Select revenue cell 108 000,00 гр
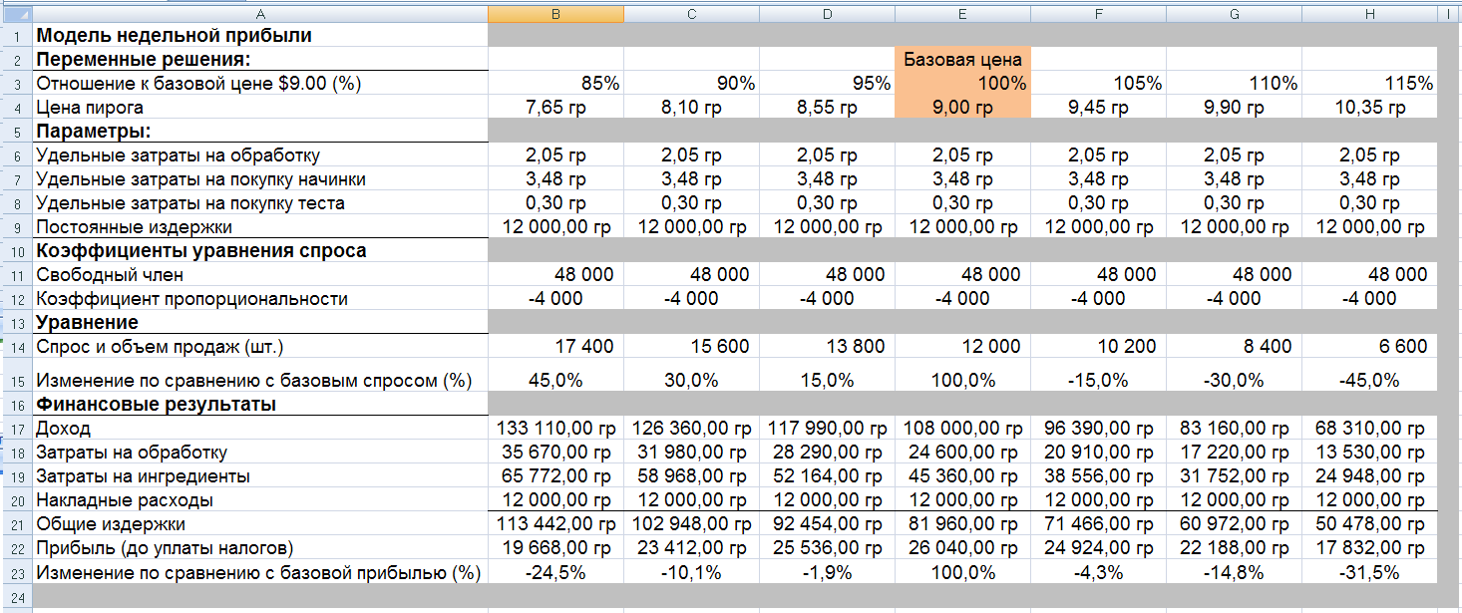The image size is (1462, 613). [x=962, y=429]
